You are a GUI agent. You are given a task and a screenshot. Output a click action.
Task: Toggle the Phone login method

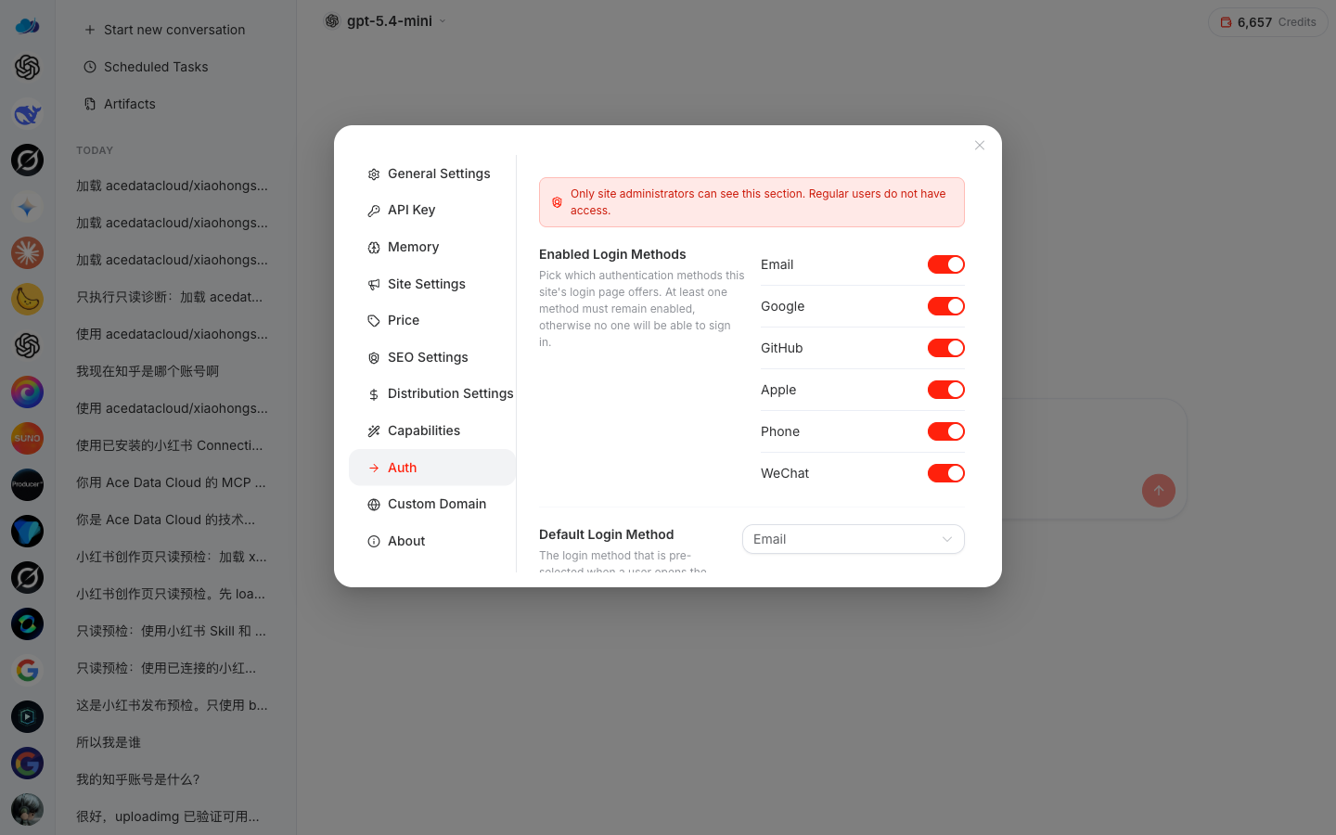[946, 431]
